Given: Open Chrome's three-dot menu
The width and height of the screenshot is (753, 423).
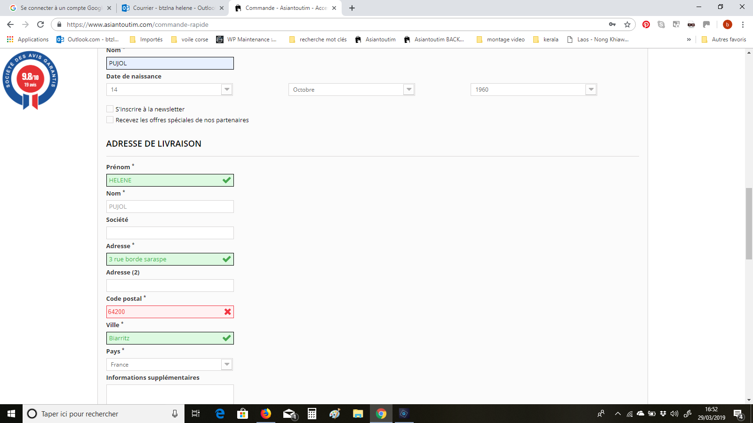Looking at the screenshot, I should (x=743, y=24).
